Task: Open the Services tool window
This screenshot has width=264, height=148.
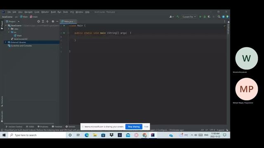Action: 71,127
